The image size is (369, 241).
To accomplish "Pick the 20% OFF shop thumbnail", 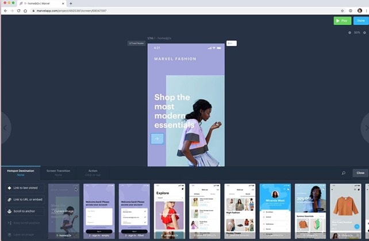I will point(310,211).
